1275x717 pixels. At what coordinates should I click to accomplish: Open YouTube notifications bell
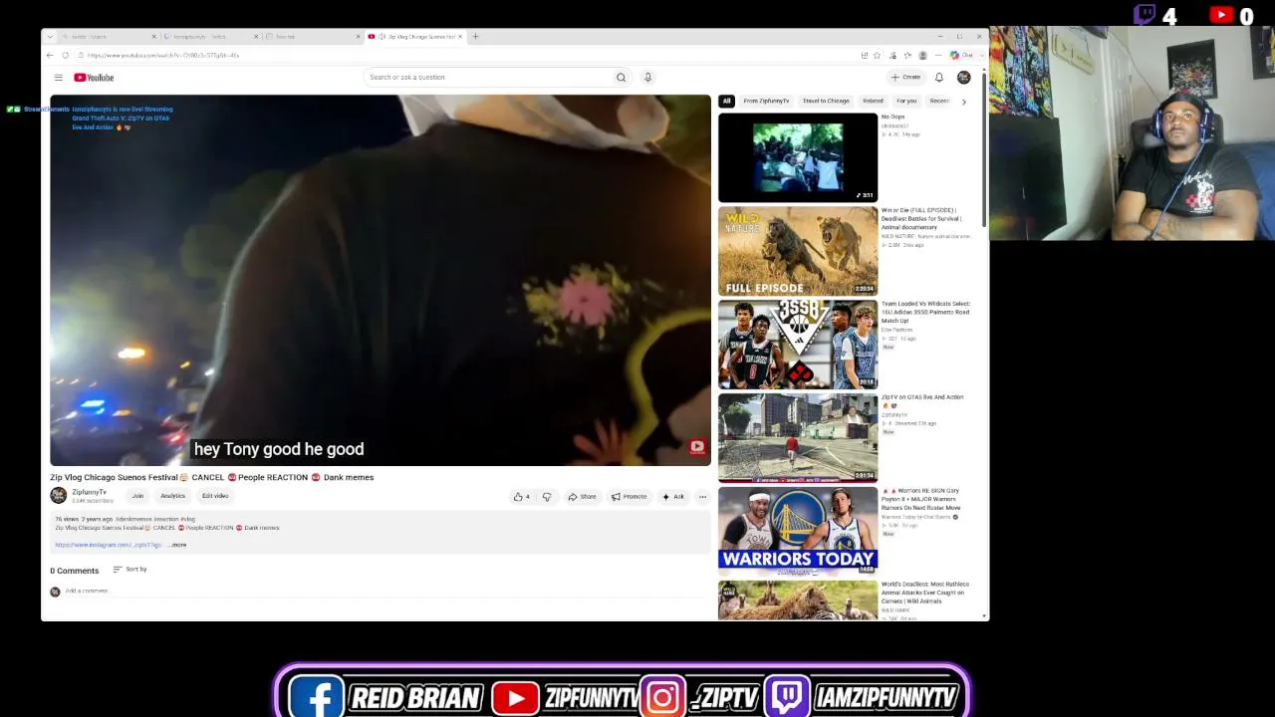(x=938, y=78)
